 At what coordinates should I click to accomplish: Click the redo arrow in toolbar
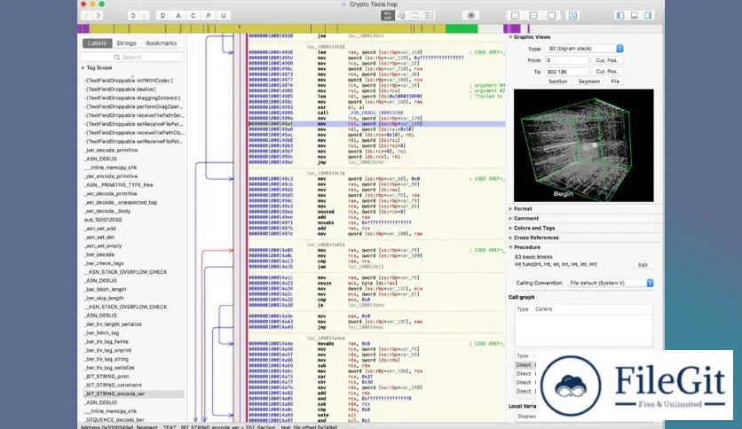145,16
